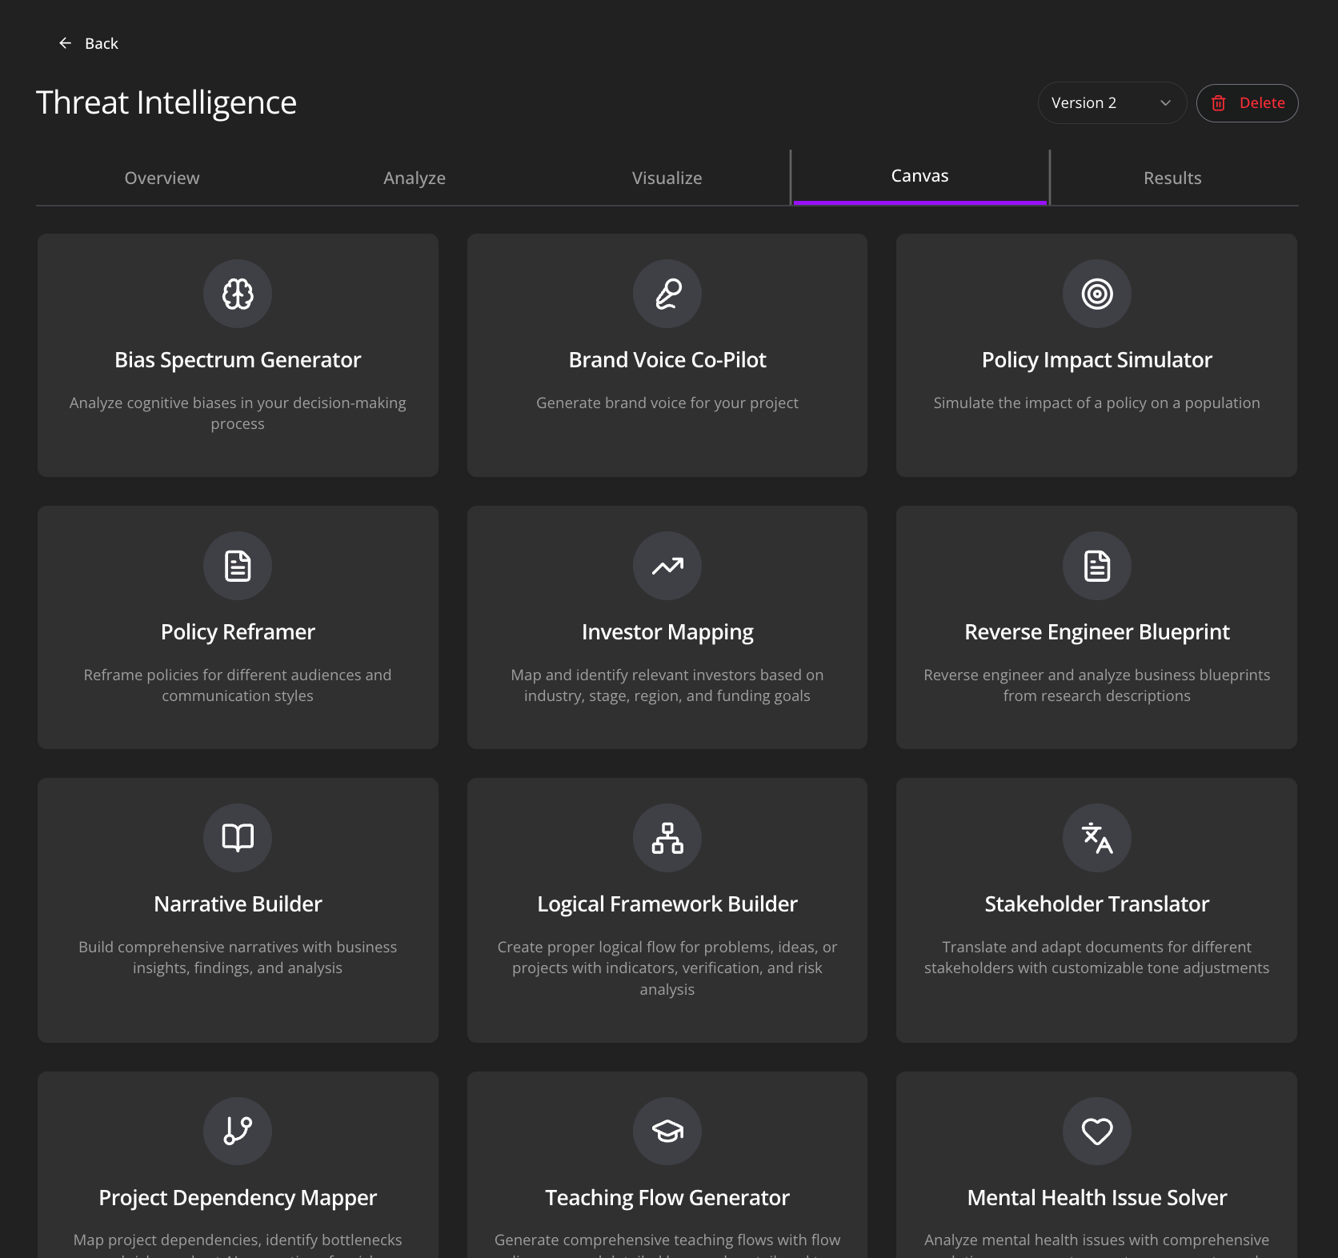
Task: Open the Version 2 dropdown
Action: (1112, 102)
